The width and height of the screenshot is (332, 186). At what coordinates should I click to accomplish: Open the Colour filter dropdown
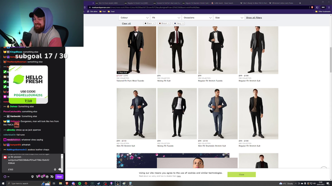[134, 18]
